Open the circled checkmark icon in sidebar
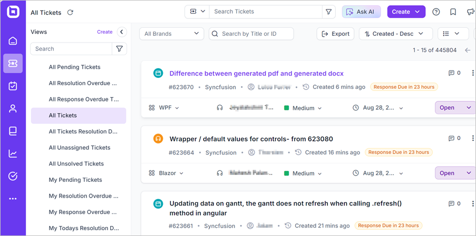The width and height of the screenshot is (476, 236). pos(13,176)
